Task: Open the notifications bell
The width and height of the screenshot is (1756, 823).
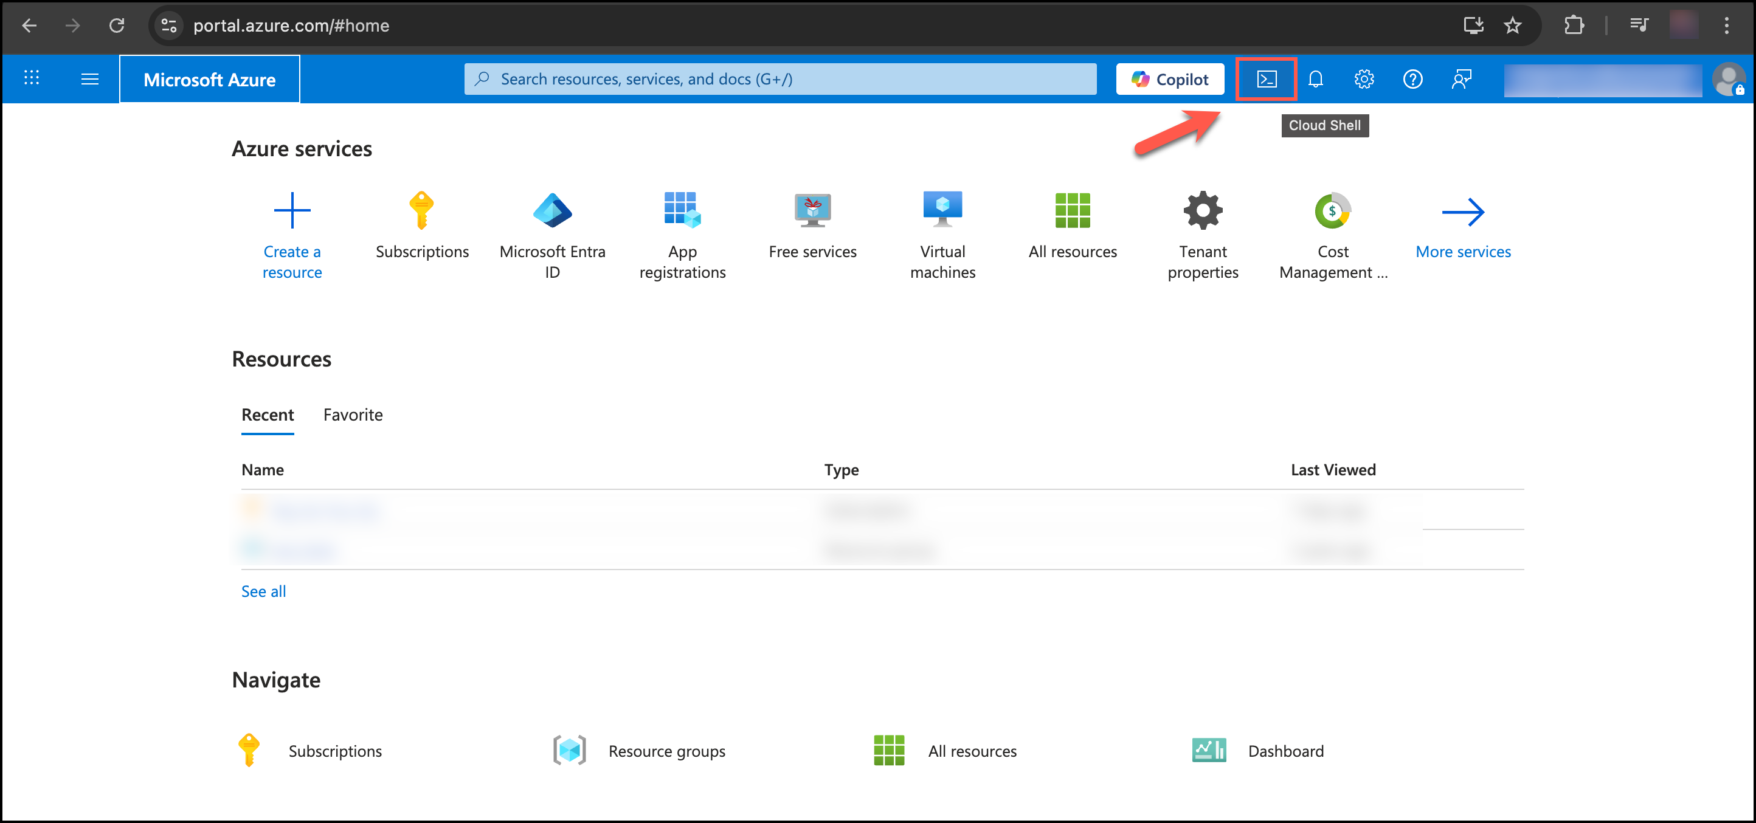Action: 1315,80
